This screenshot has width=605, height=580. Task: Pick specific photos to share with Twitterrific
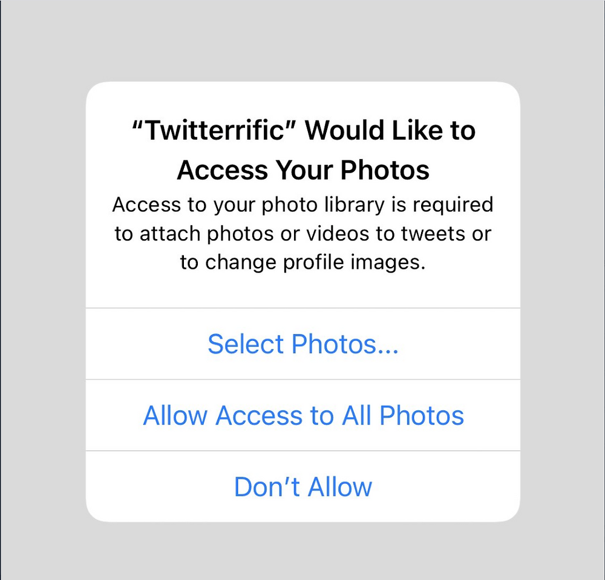coord(303,344)
